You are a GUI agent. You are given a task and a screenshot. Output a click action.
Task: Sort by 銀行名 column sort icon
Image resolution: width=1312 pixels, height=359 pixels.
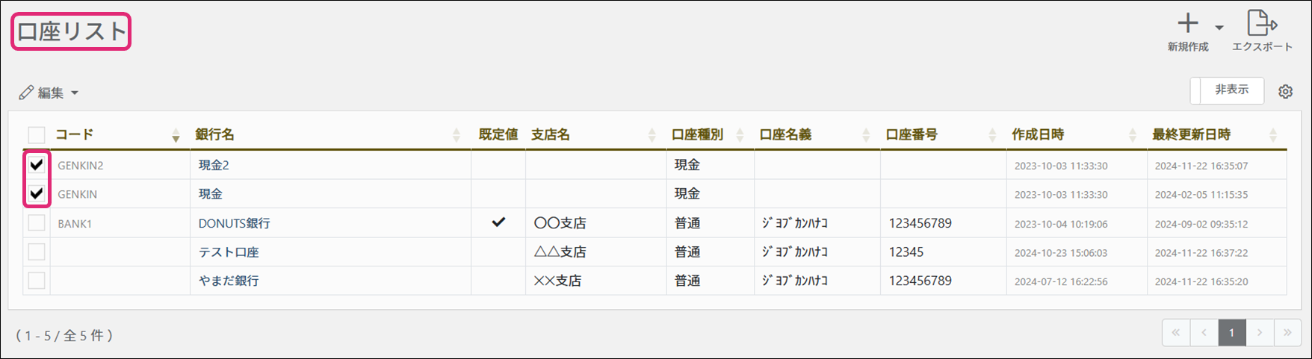click(457, 135)
